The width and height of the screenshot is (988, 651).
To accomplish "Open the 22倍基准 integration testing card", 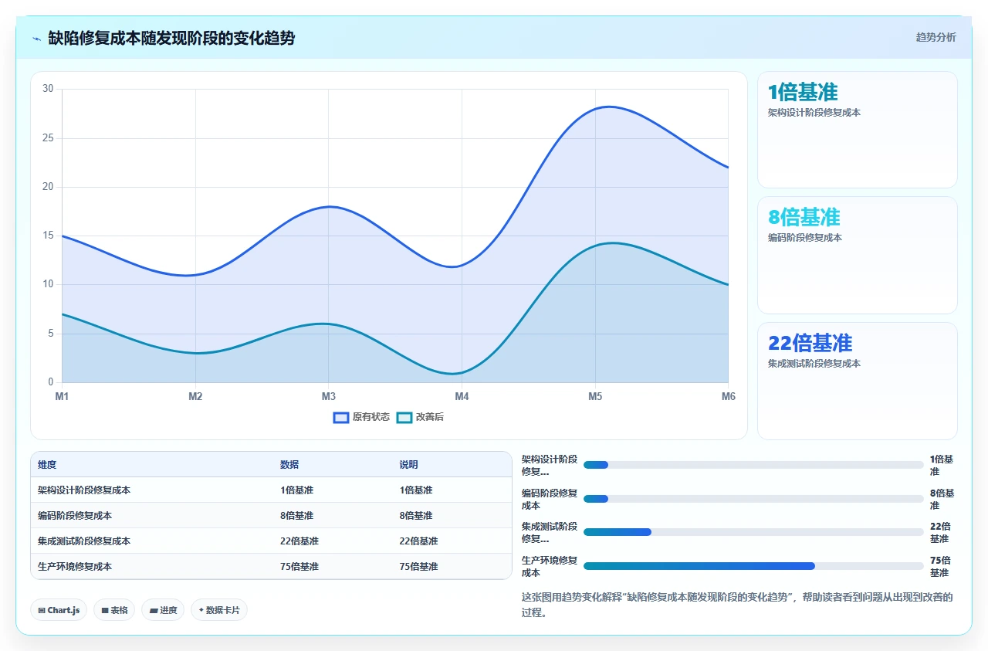I will tap(858, 381).
